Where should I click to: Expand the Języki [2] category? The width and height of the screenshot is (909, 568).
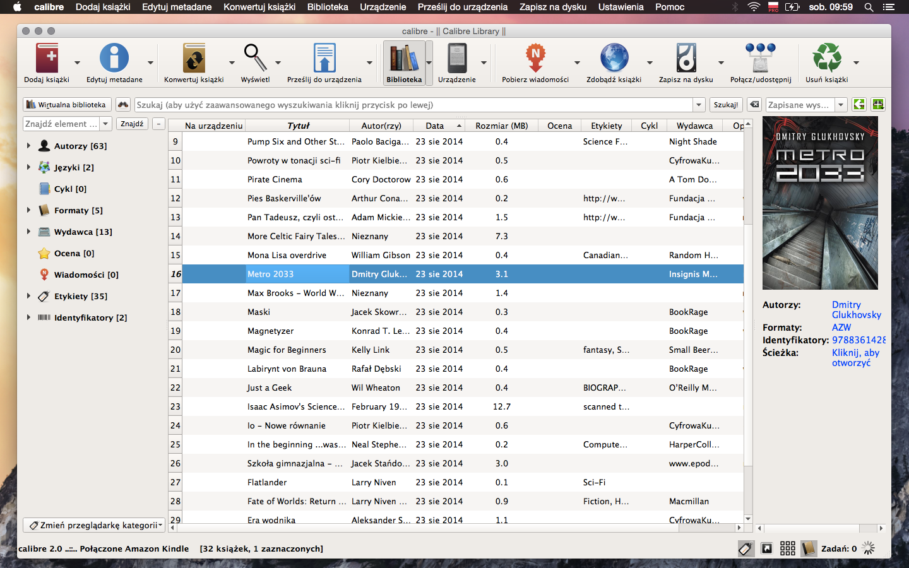pyautogui.click(x=28, y=167)
